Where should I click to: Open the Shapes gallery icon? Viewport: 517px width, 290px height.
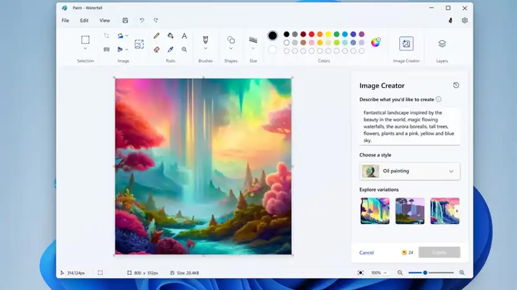point(231,40)
